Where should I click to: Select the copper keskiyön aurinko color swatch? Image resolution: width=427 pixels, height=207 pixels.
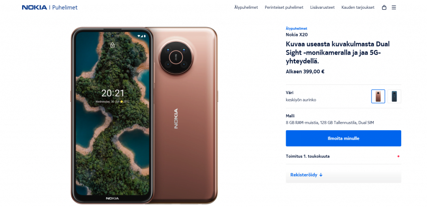pyautogui.click(x=378, y=96)
